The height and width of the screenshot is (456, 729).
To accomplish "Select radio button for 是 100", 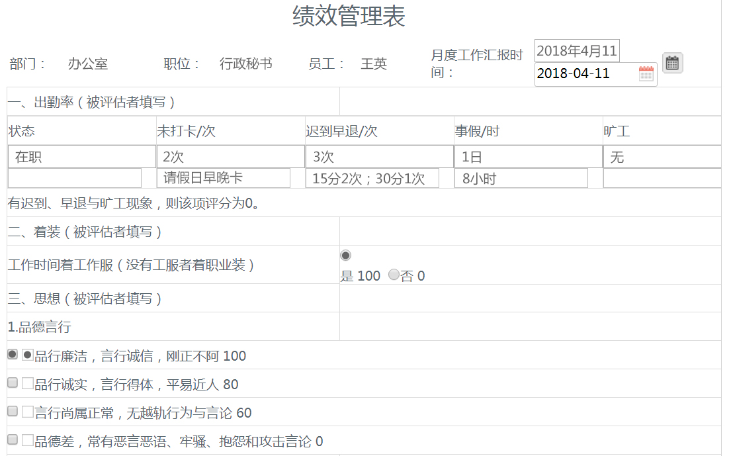I will [345, 255].
